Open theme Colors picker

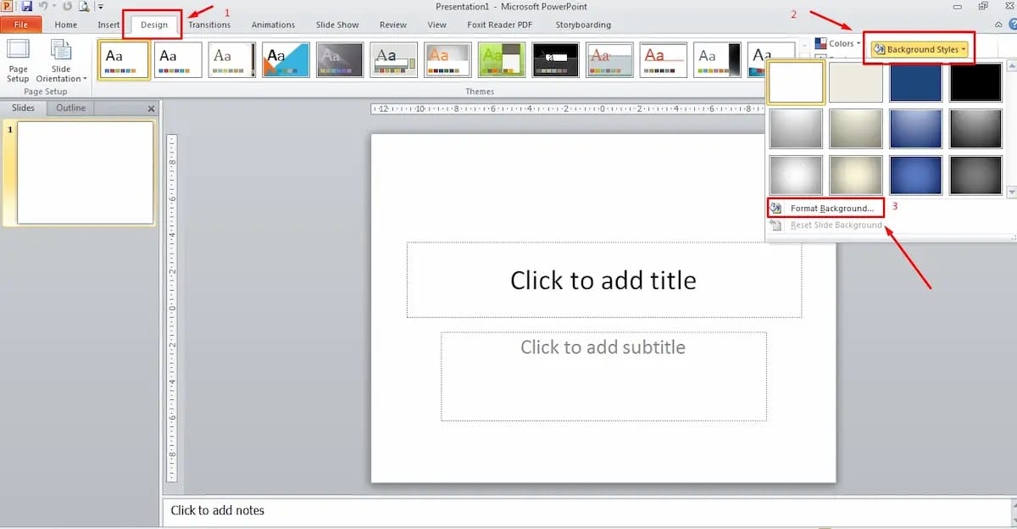tap(839, 42)
